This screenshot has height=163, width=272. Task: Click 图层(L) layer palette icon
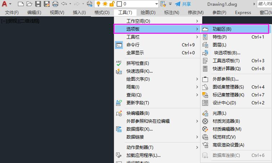(x=205, y=45)
